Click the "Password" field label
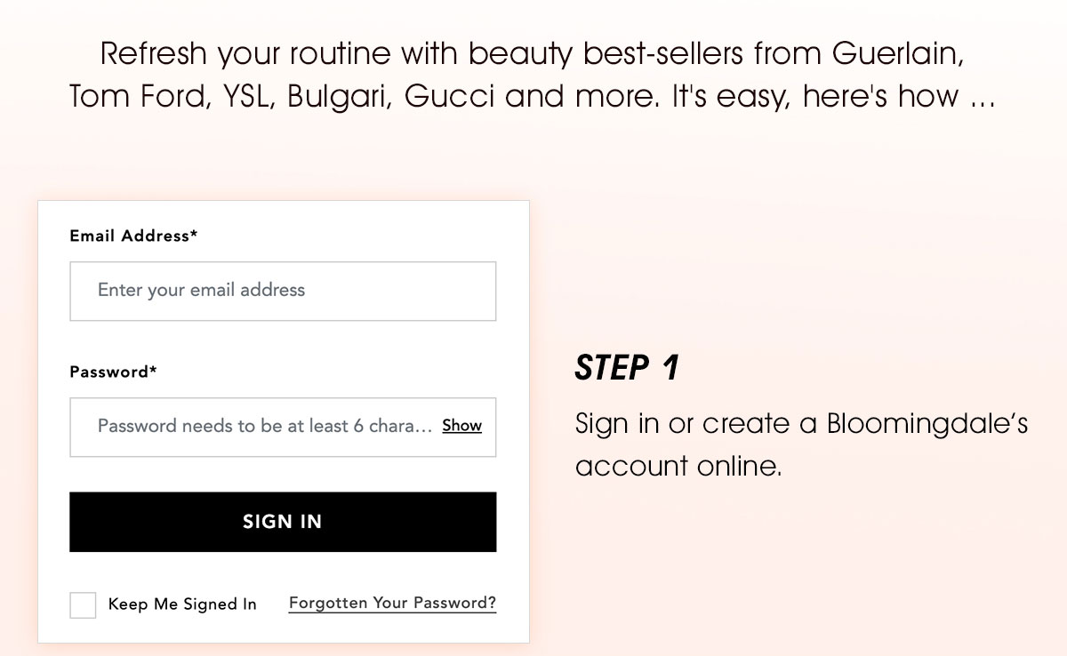Viewport: 1067px width, 656px height. pyautogui.click(x=113, y=372)
